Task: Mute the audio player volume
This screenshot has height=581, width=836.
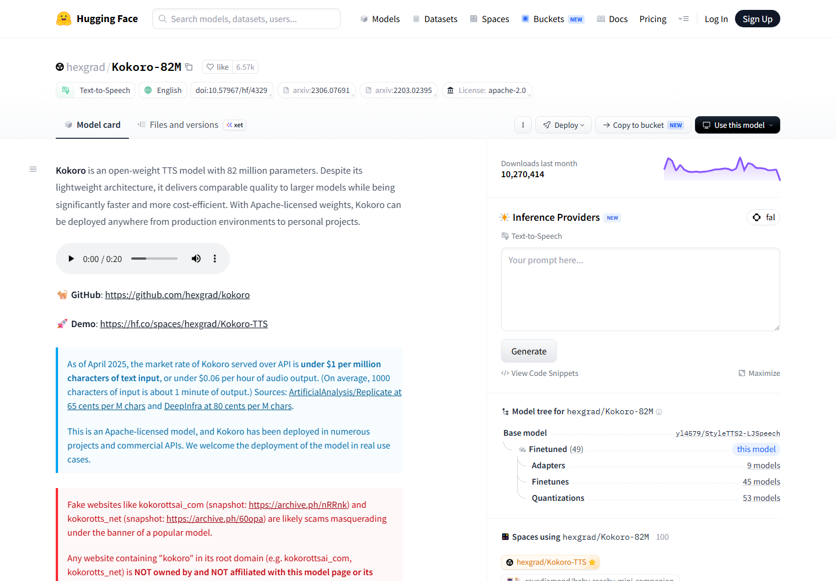Action: tap(196, 259)
